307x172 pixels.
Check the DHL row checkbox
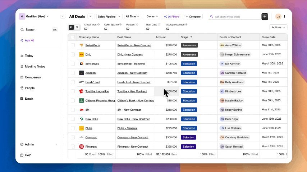coord(73,54)
